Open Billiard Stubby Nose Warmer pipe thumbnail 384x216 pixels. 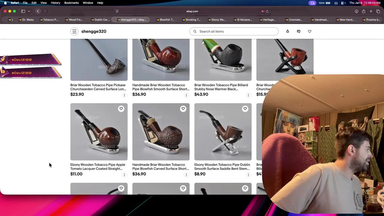click(223, 60)
